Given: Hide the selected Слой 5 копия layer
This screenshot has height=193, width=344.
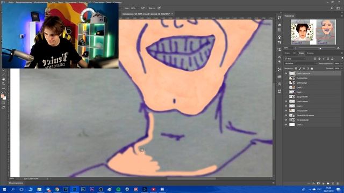Looking at the screenshot, I should pos(286,73).
